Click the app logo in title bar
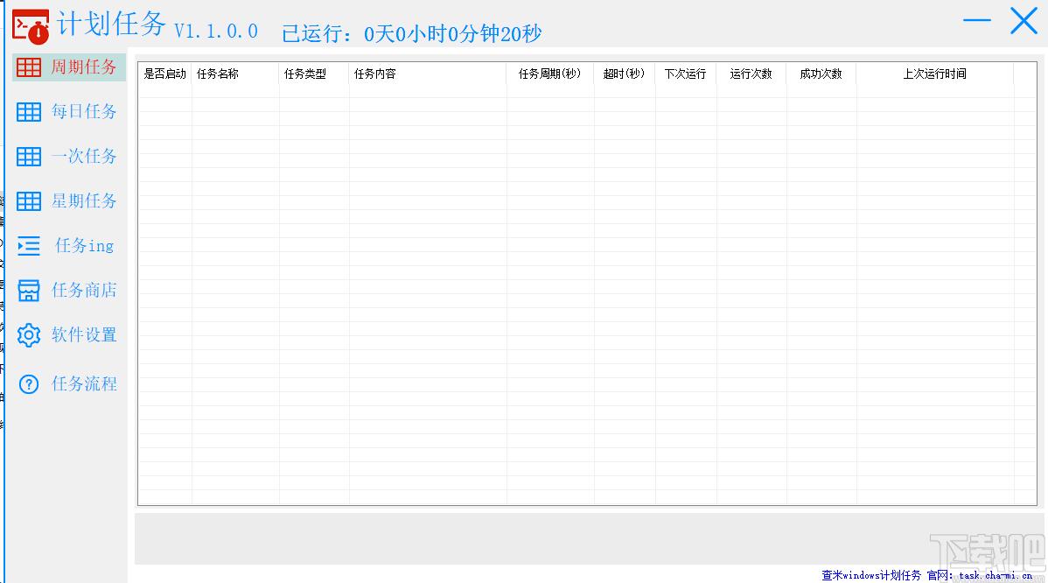The image size is (1048, 583). (x=31, y=26)
